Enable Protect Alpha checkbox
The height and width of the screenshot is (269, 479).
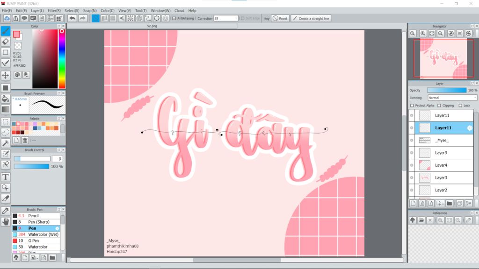point(412,106)
